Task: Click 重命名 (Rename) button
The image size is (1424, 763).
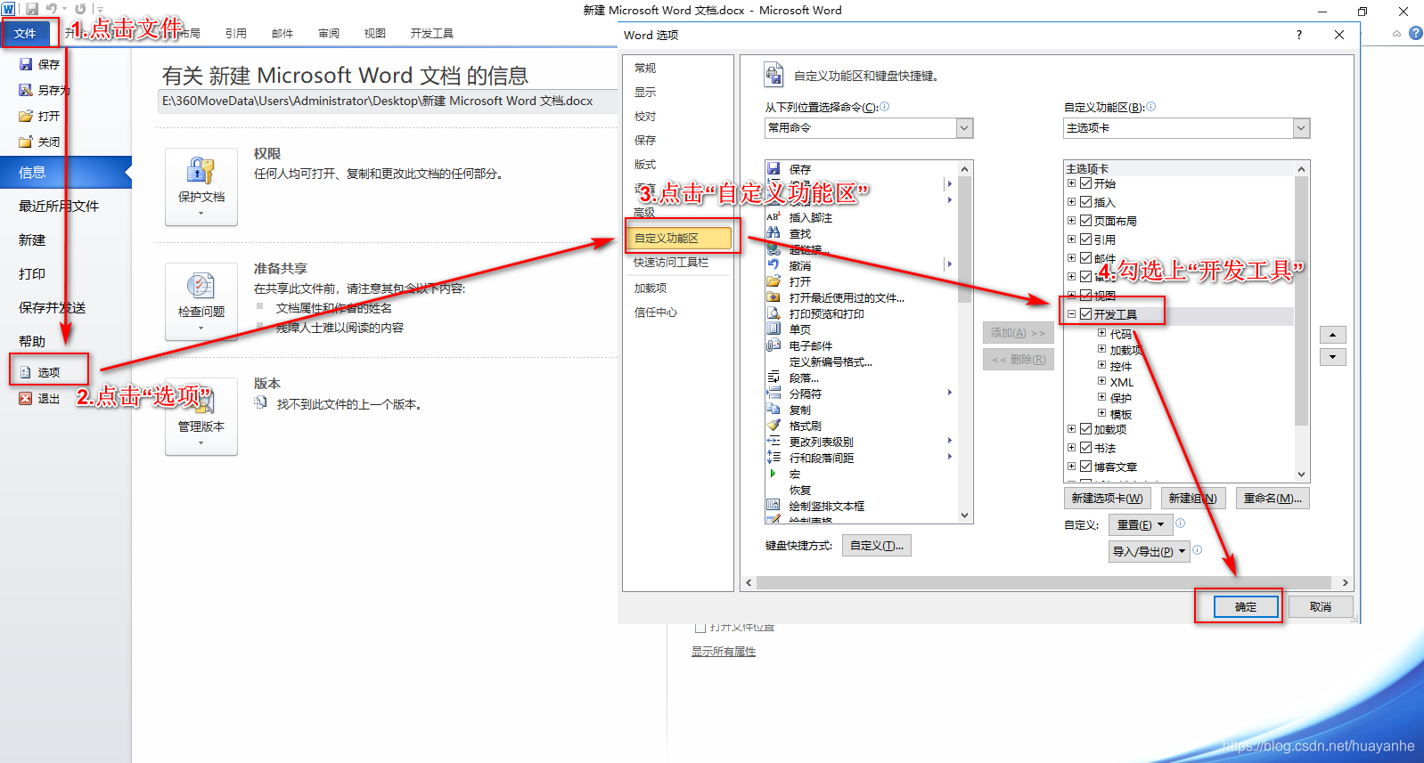Action: click(x=1273, y=498)
